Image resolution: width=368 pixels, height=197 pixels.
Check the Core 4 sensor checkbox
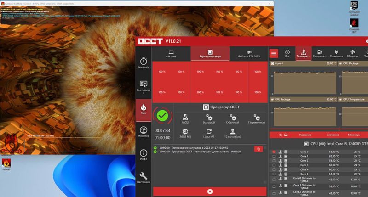pos(274,169)
